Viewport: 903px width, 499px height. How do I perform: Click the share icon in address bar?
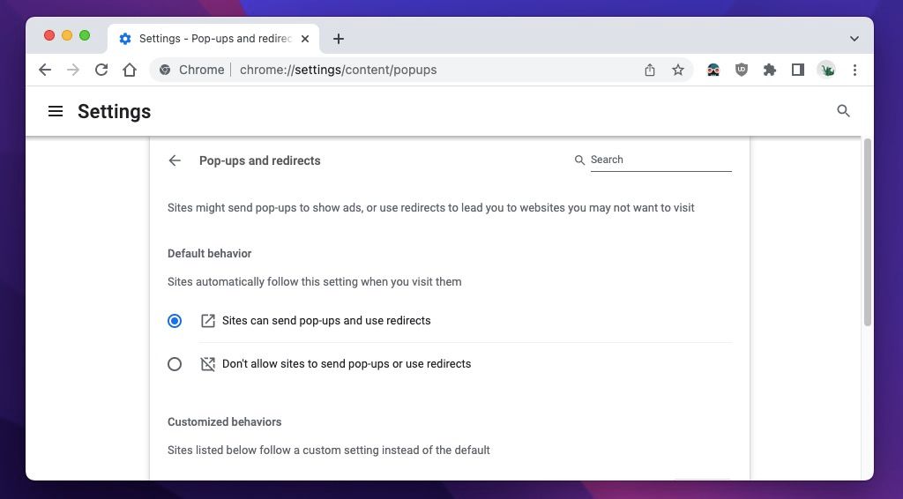(650, 70)
